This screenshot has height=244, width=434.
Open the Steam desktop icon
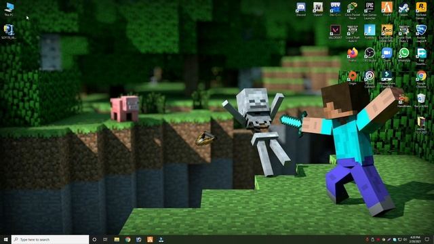pos(404,9)
